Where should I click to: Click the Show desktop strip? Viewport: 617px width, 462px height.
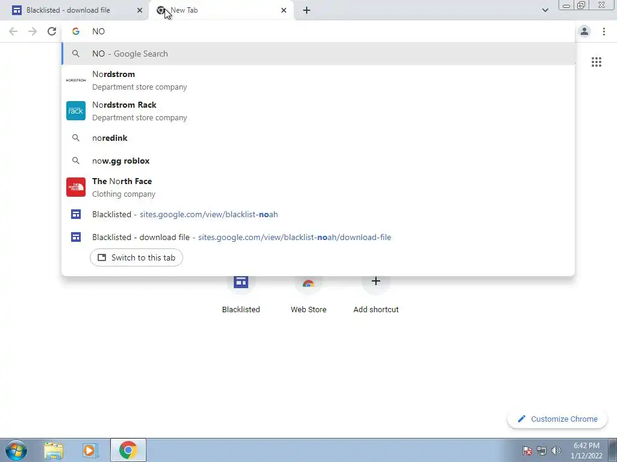pos(613,450)
